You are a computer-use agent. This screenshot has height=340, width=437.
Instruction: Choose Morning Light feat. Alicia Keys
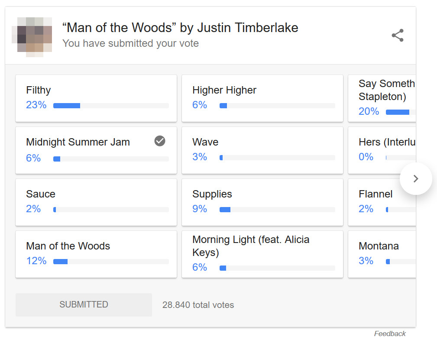pyautogui.click(x=262, y=254)
